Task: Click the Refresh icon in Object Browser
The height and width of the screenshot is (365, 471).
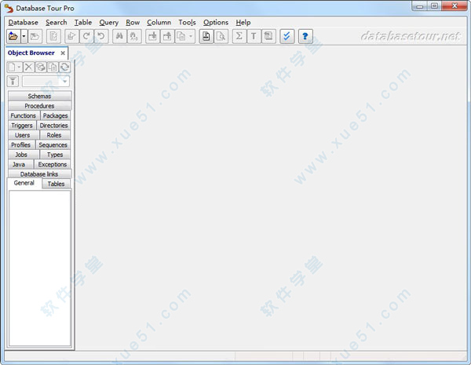Action: [x=64, y=67]
